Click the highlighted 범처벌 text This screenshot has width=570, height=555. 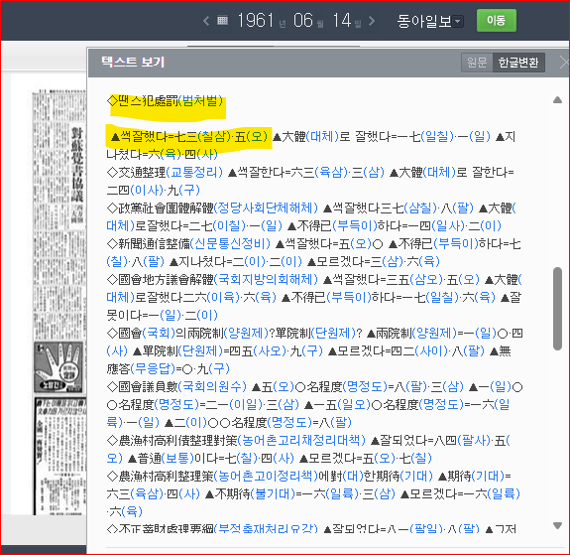tap(200, 101)
